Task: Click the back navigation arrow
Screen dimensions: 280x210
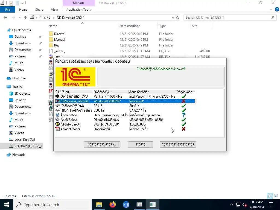Action: (5, 17)
